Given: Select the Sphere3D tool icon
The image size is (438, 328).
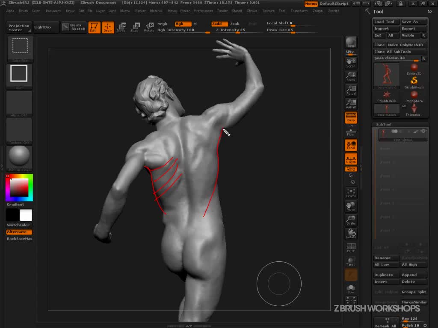Looking at the screenshot, I should point(414,69).
